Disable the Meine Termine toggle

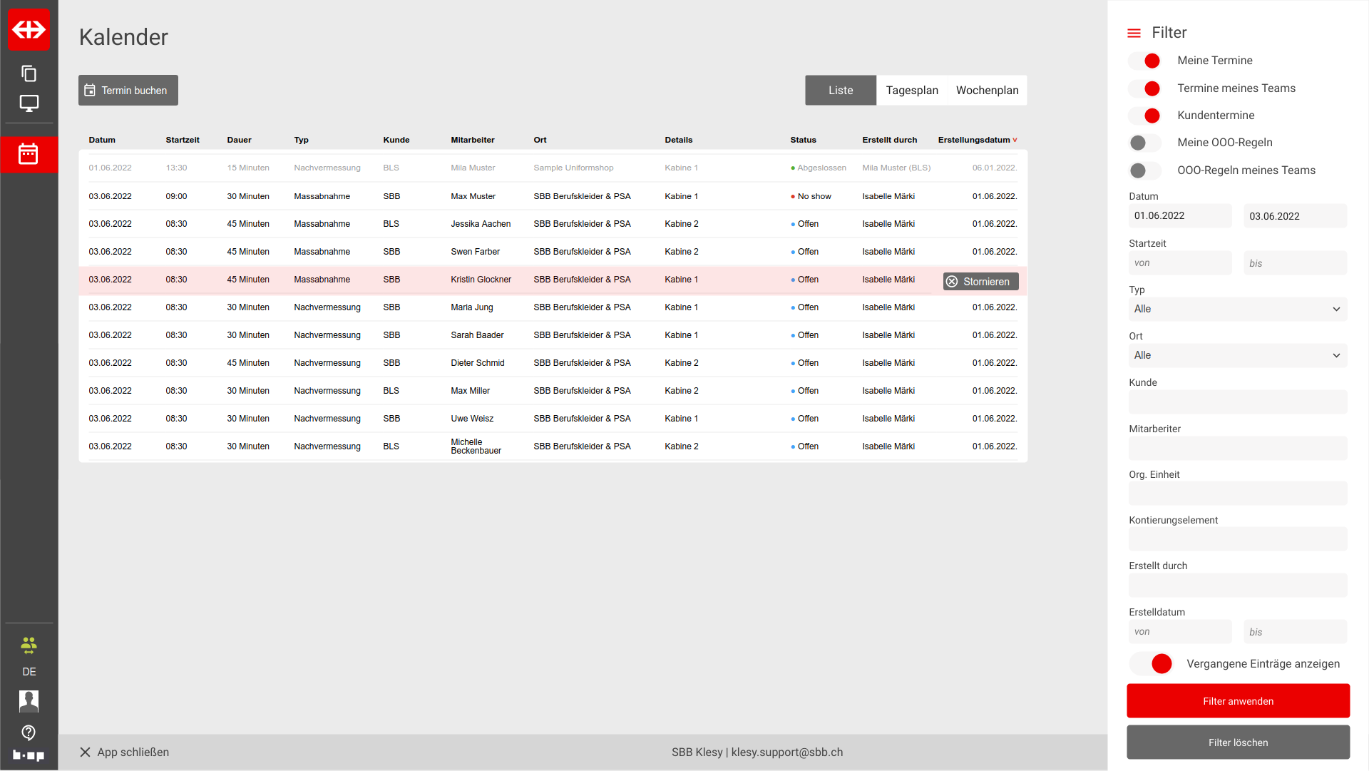point(1145,61)
